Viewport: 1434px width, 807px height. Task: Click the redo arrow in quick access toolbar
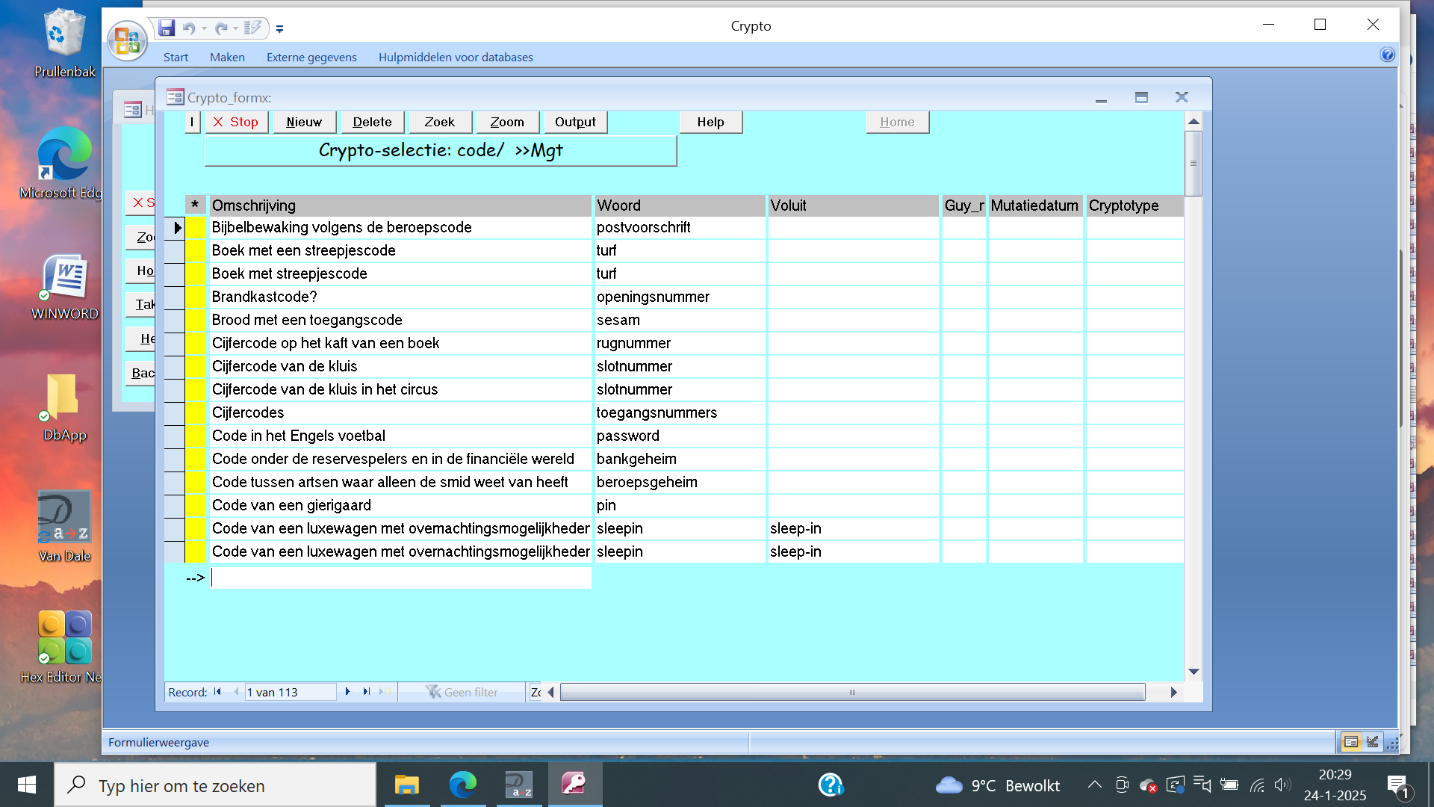(x=221, y=28)
